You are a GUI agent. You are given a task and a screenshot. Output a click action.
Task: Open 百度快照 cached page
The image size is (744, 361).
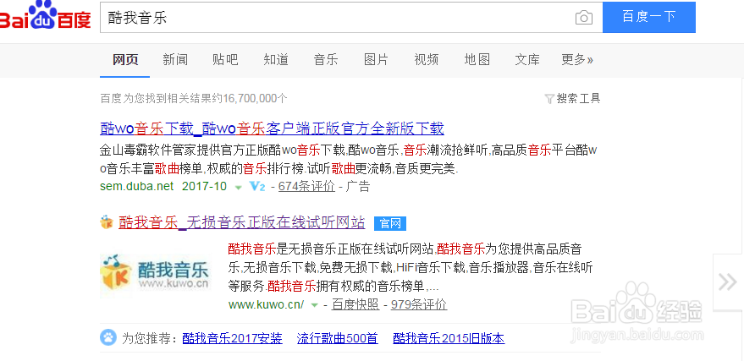(x=355, y=304)
